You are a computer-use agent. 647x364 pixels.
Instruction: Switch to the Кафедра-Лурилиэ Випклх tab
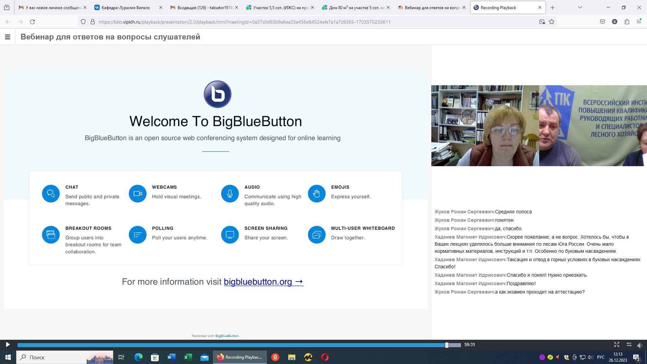click(x=125, y=7)
